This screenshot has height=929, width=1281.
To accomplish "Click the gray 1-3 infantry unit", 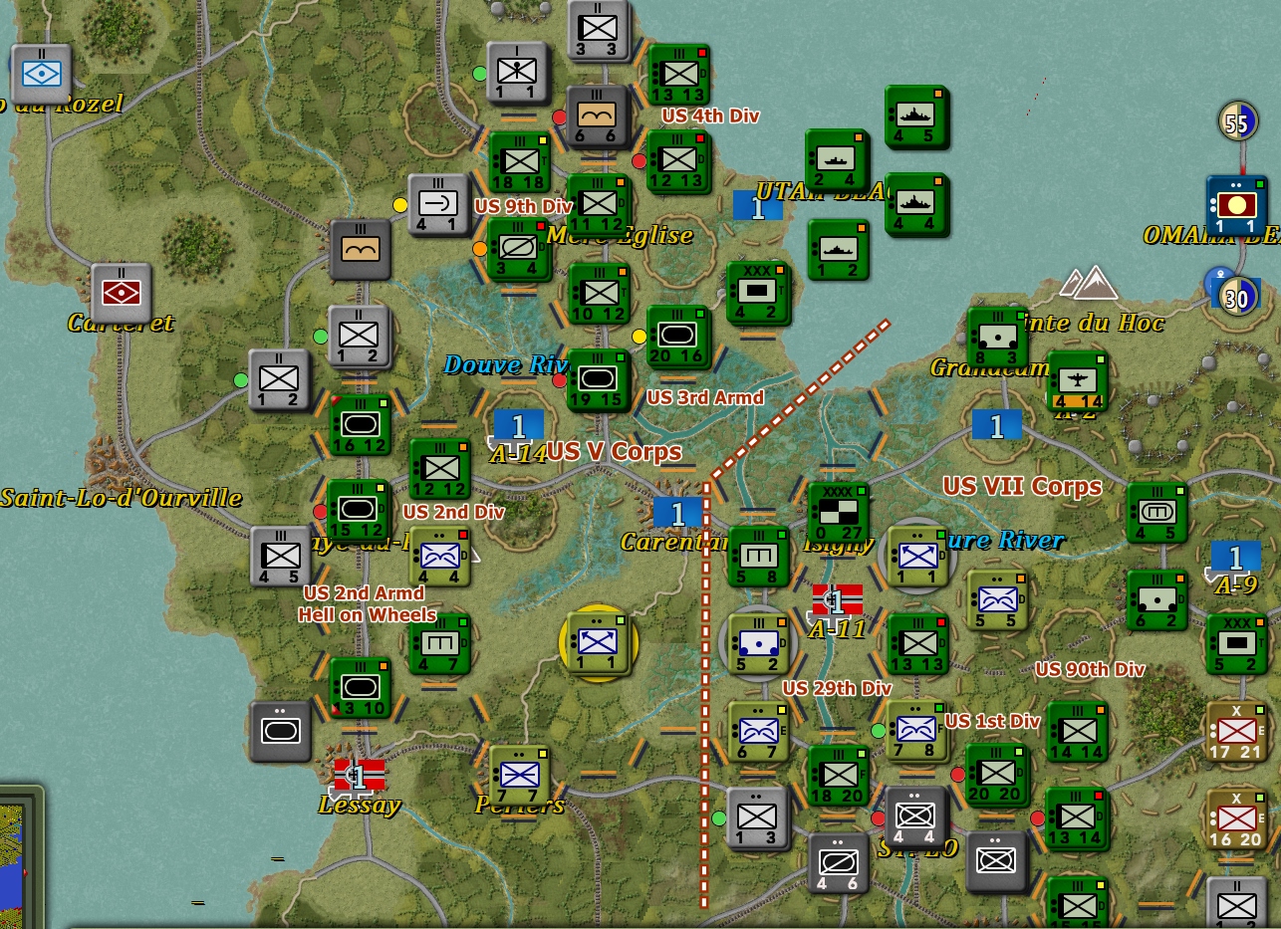I will (x=757, y=818).
